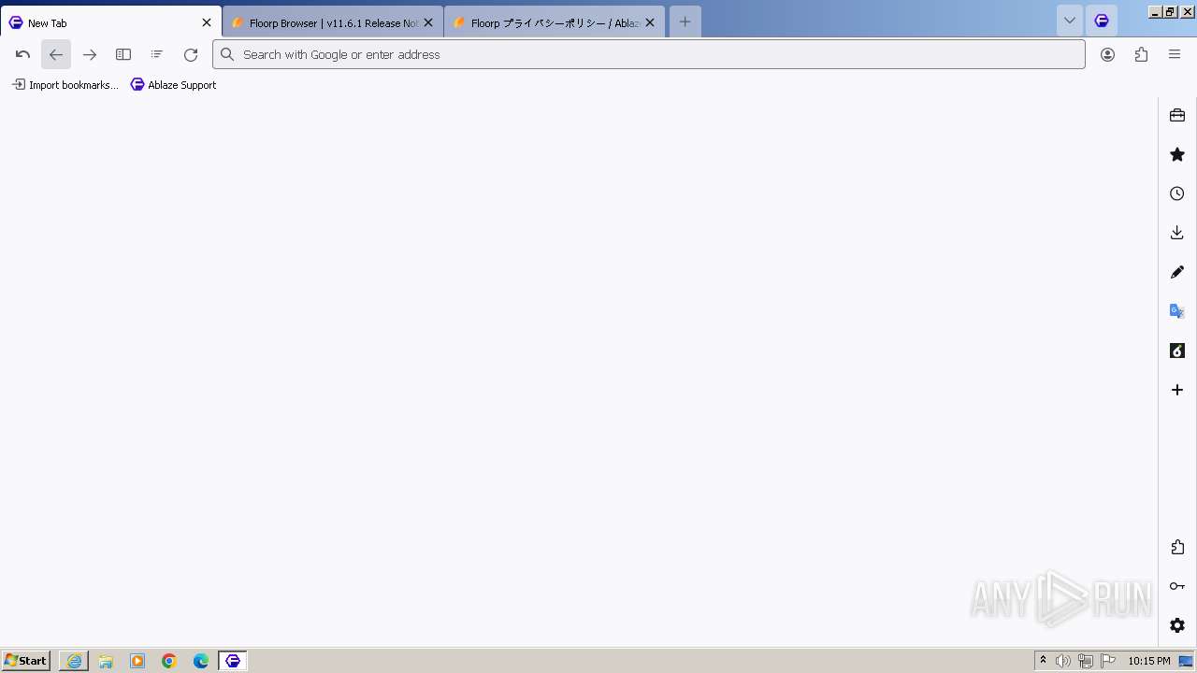
Task: Switch to Floorp Browser Release Notes tab
Action: click(333, 22)
